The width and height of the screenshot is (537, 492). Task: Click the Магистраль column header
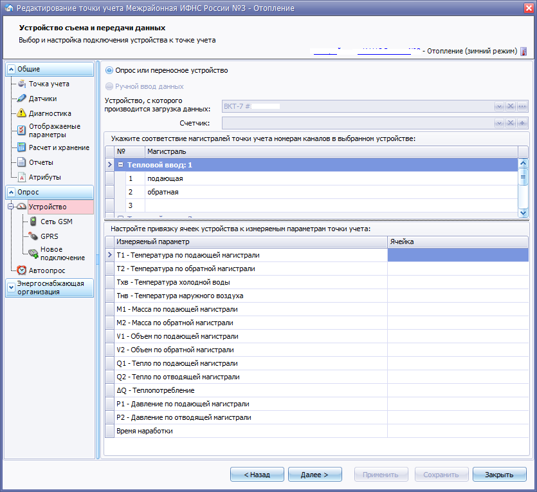coord(331,151)
